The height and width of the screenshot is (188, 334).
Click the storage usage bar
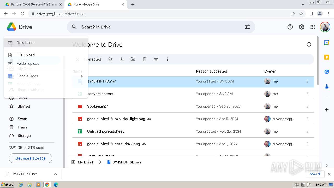[32, 142]
